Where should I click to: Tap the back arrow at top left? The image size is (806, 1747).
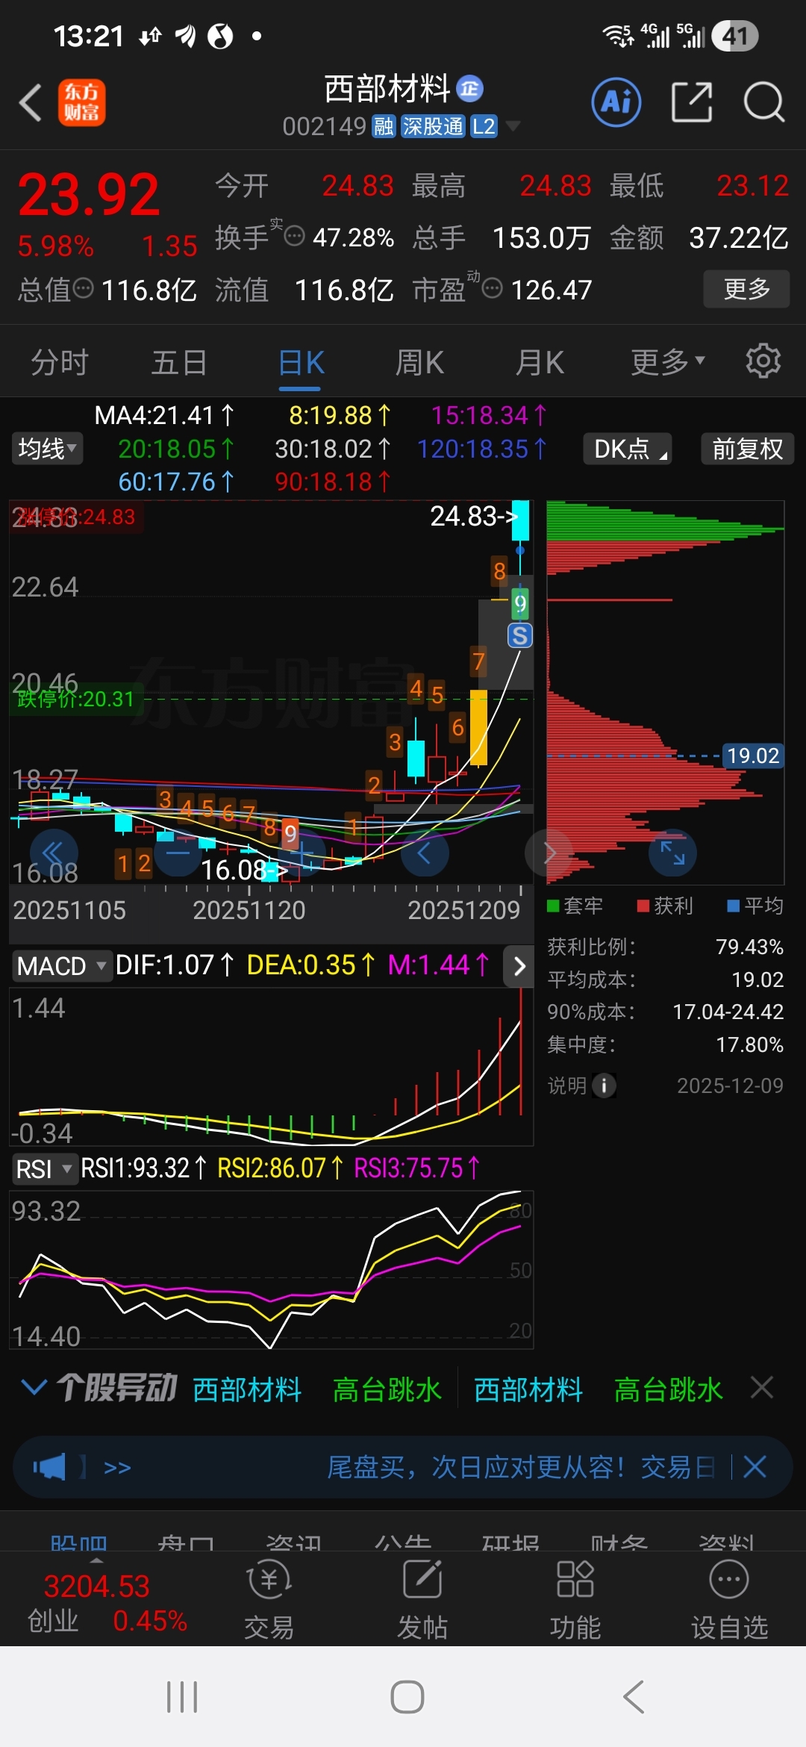(30, 102)
